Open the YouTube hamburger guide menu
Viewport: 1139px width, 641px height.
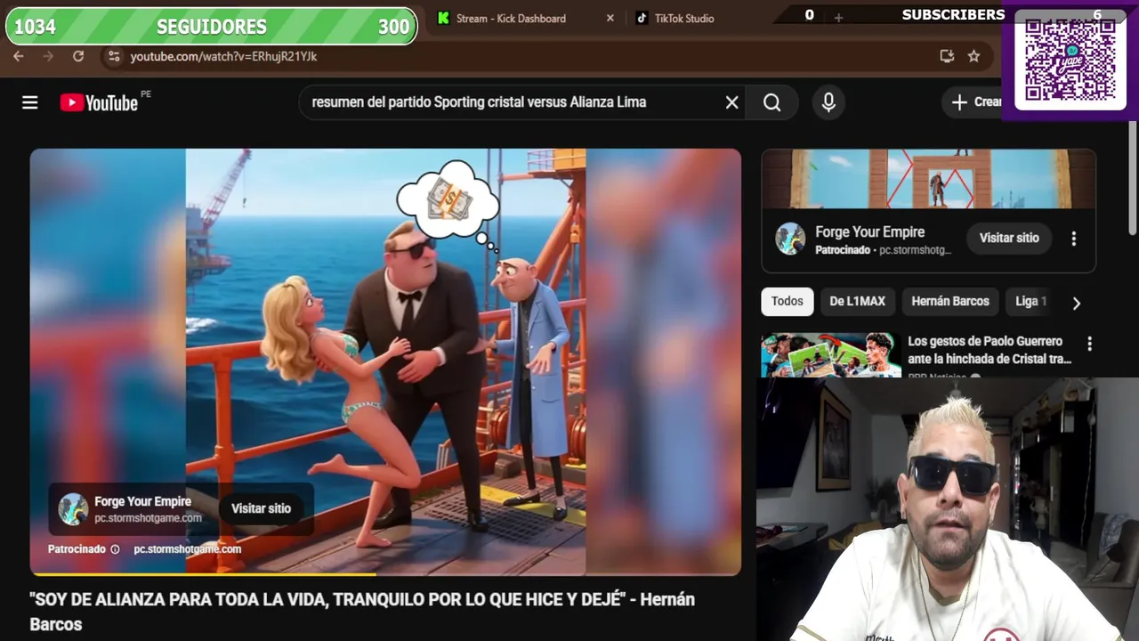[29, 102]
